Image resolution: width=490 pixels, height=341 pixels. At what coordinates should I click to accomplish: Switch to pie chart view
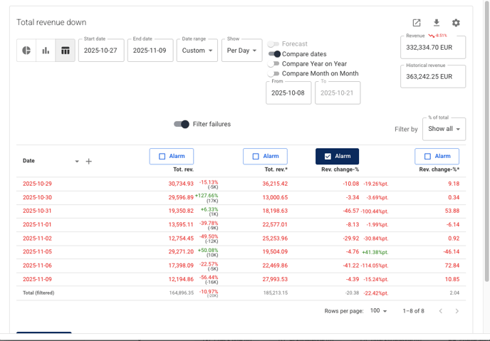click(x=26, y=51)
